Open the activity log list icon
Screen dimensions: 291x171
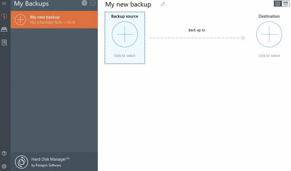click(4, 42)
